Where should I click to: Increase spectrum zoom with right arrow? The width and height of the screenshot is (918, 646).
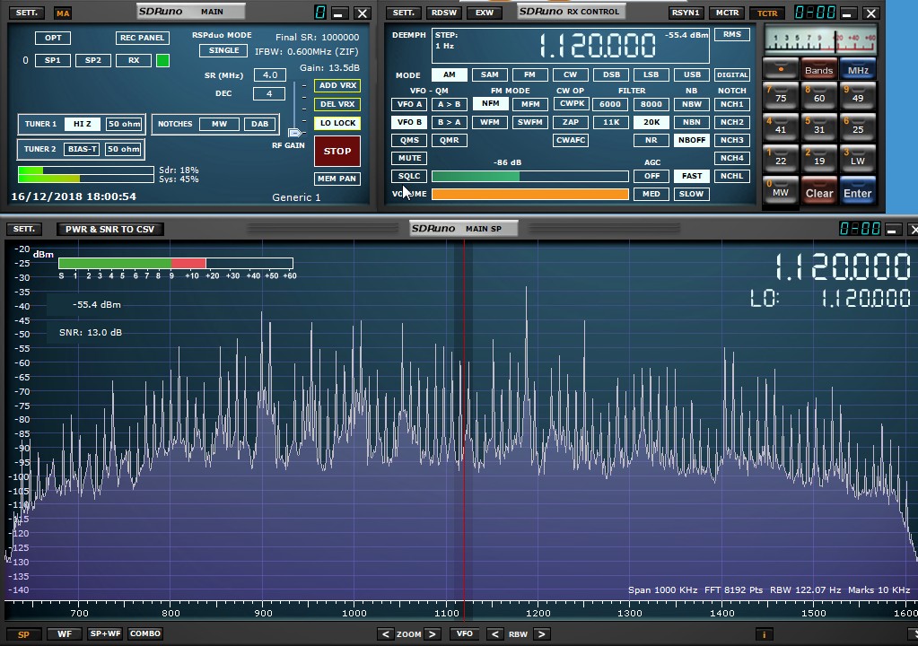(432, 634)
